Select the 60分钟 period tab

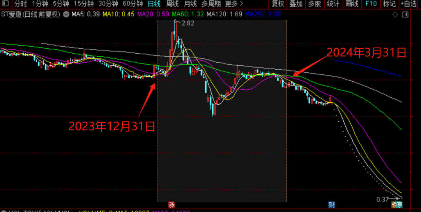[x=132, y=4]
